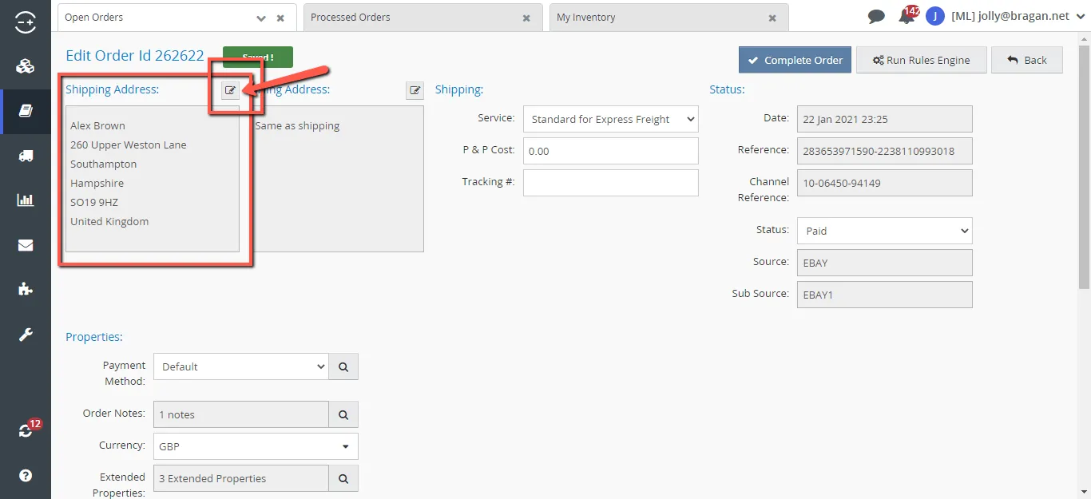
Task: Close the Open Orders tab
Action: (280, 18)
